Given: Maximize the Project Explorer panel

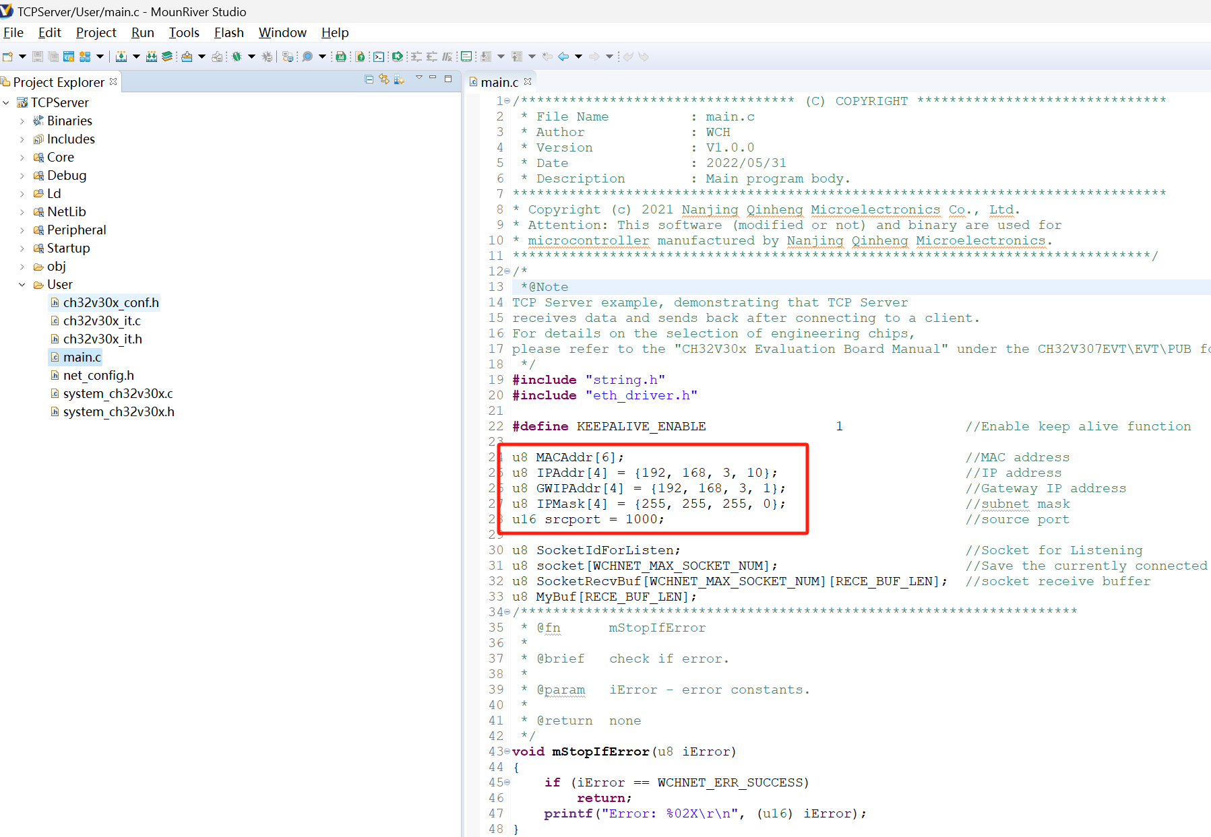Looking at the screenshot, I should [448, 79].
